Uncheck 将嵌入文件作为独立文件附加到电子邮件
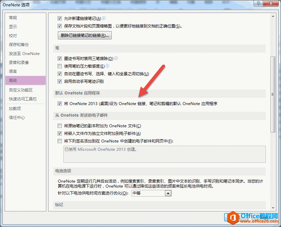This screenshot has width=281, height=227. tap(60, 133)
